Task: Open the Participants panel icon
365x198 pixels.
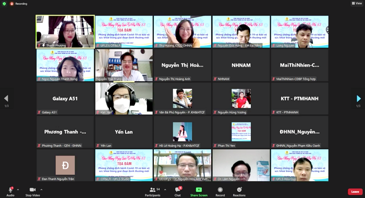Action: [x=152, y=190]
